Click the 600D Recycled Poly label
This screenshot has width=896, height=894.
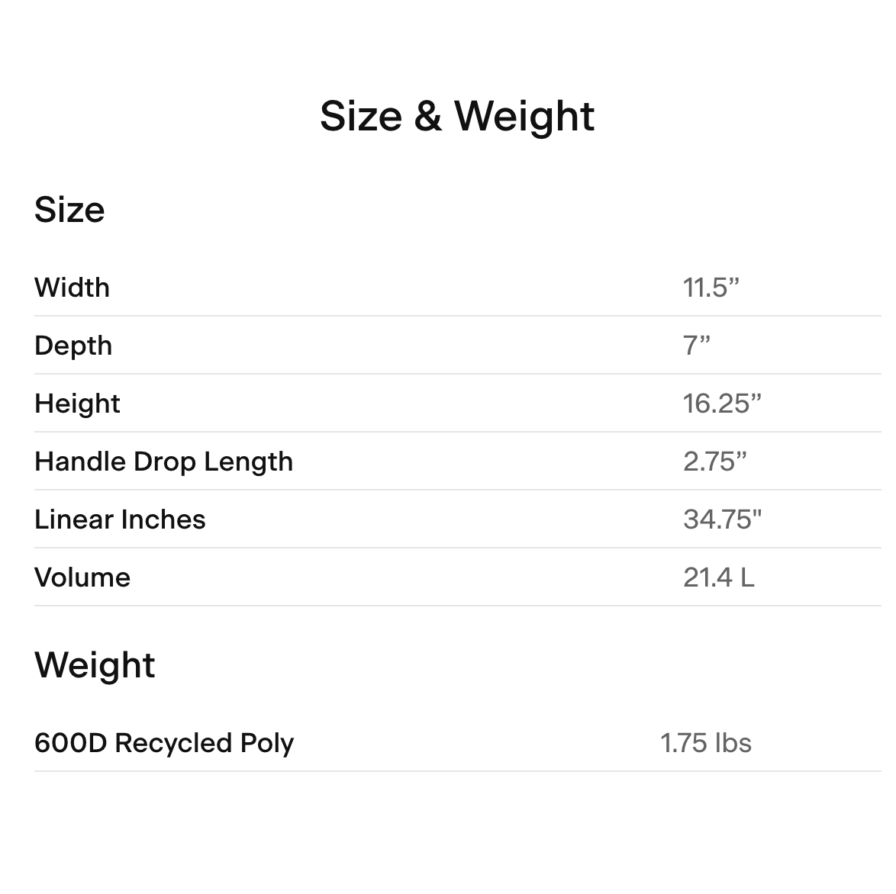(164, 743)
